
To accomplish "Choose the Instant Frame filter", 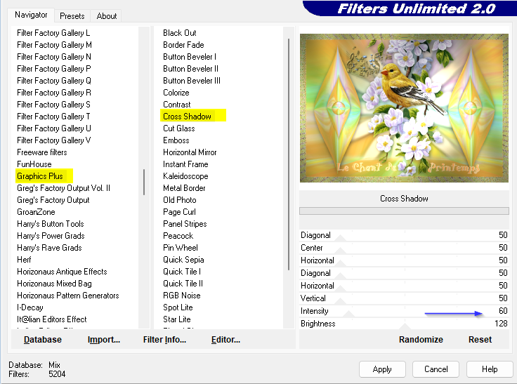I will (x=185, y=164).
